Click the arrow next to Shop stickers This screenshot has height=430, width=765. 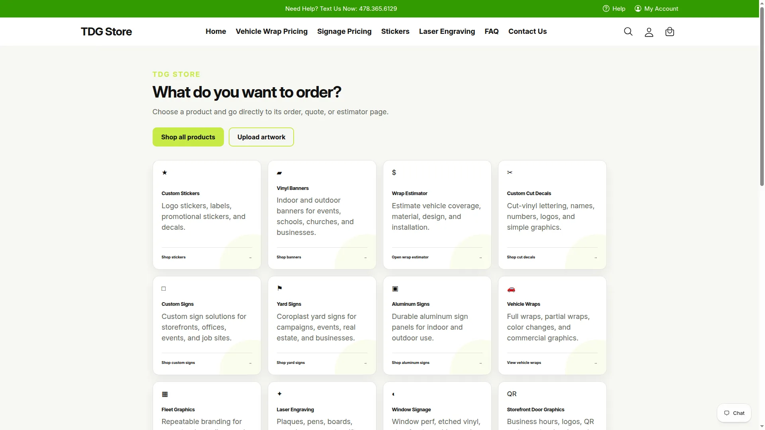click(x=250, y=258)
